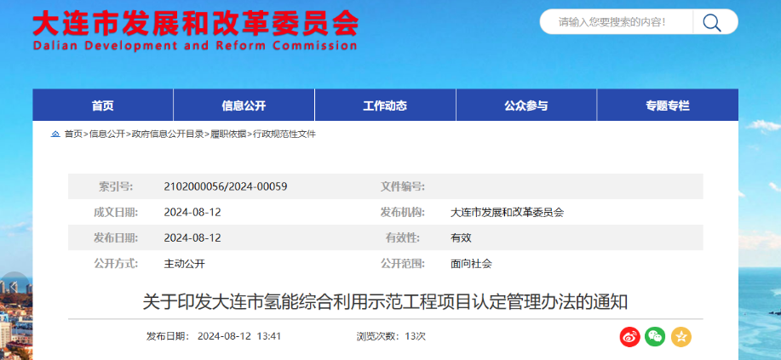Add to QZone star icon
Screen dimensions: 781x360
click(x=681, y=337)
